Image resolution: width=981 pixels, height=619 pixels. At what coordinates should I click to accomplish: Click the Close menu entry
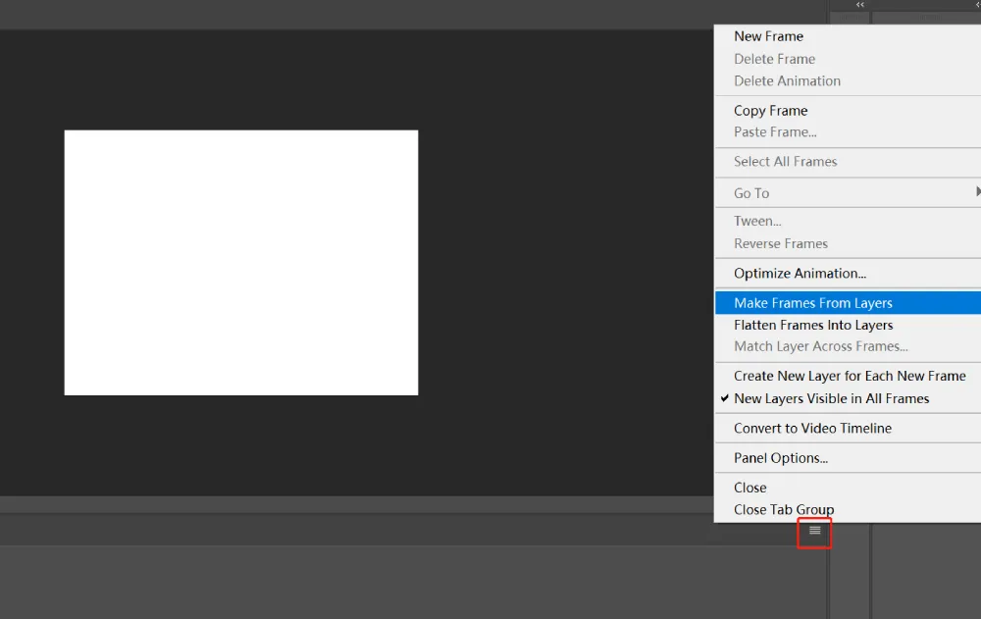750,488
